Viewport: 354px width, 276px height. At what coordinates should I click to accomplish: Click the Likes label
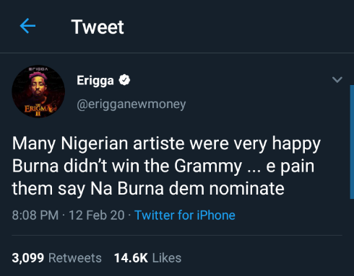click(167, 258)
